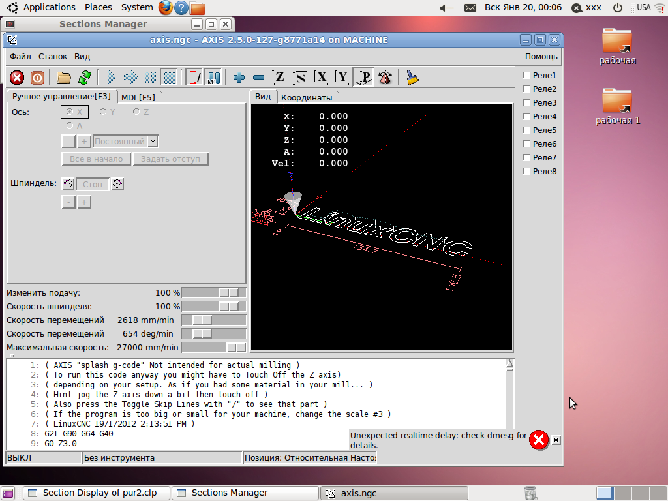The image size is (668, 501).
Task: Click the Все в начало button
Action: pos(97,159)
